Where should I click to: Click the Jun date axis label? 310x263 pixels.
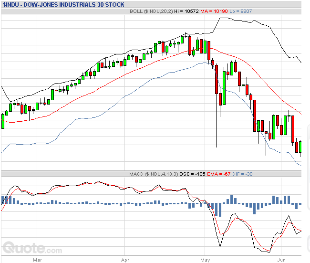point(281,260)
